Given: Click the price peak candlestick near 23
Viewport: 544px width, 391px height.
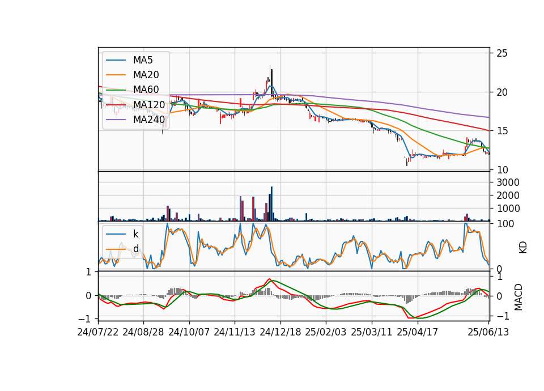Looking at the screenshot, I should (270, 75).
